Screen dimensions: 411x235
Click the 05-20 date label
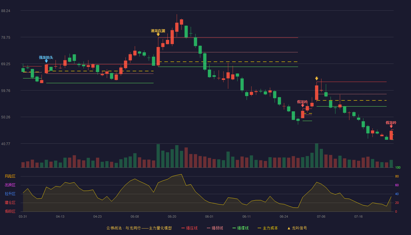click(172, 216)
